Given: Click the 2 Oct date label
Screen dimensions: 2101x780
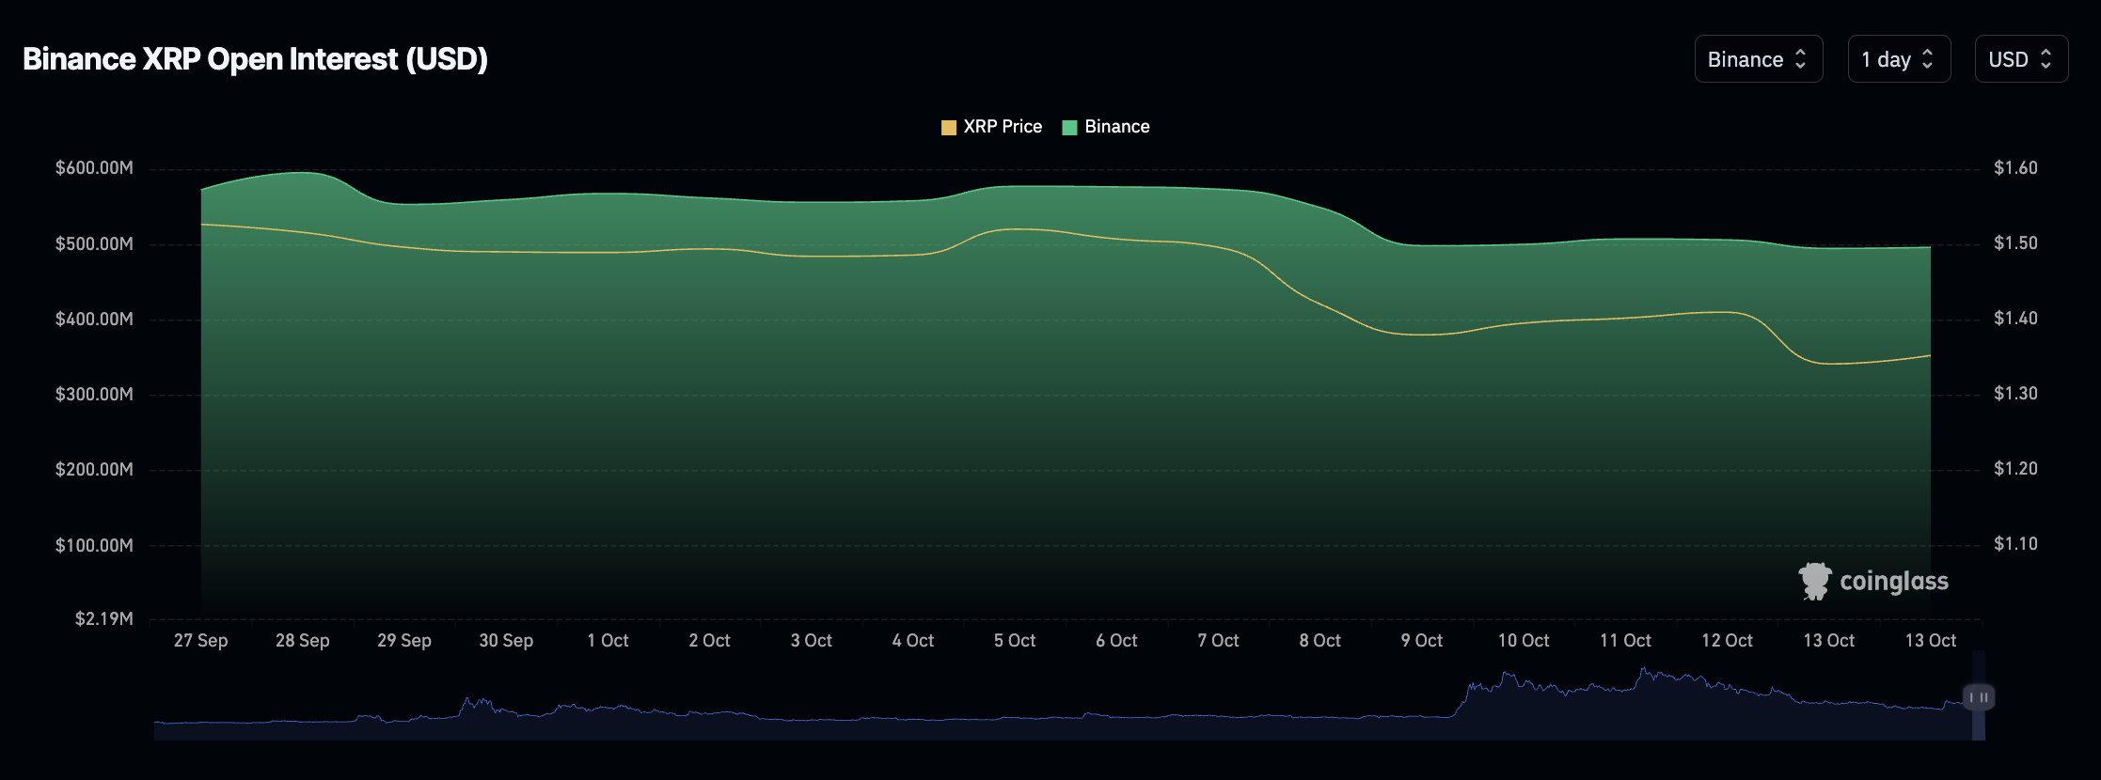Looking at the screenshot, I should click(x=709, y=641).
